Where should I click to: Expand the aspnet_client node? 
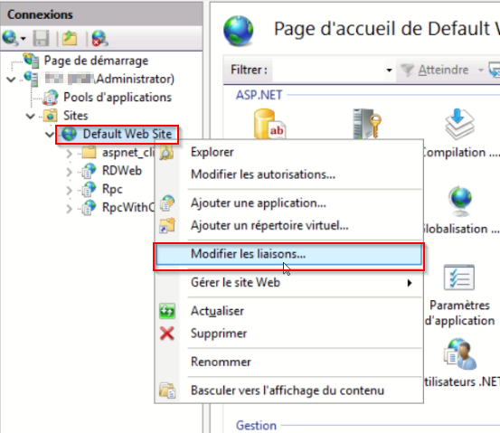coord(70,154)
